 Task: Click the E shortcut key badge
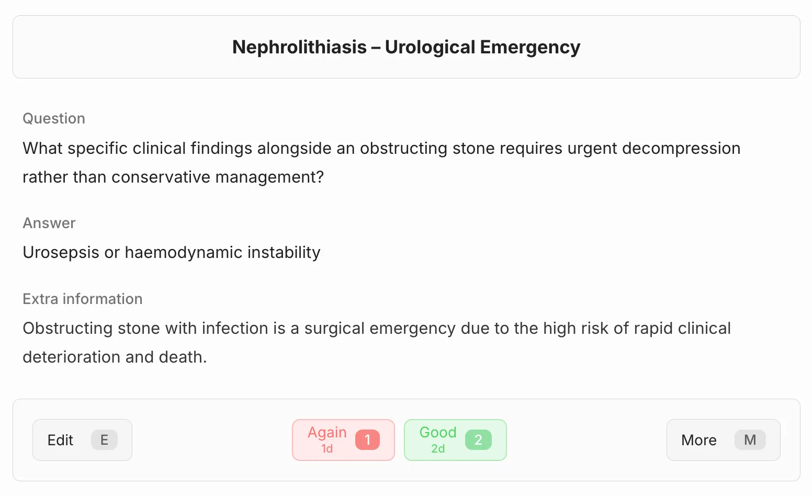coord(104,440)
